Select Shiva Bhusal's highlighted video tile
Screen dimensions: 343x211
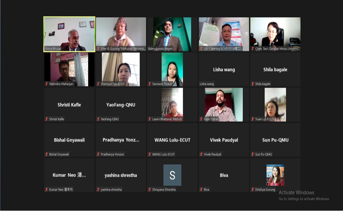click(x=69, y=34)
